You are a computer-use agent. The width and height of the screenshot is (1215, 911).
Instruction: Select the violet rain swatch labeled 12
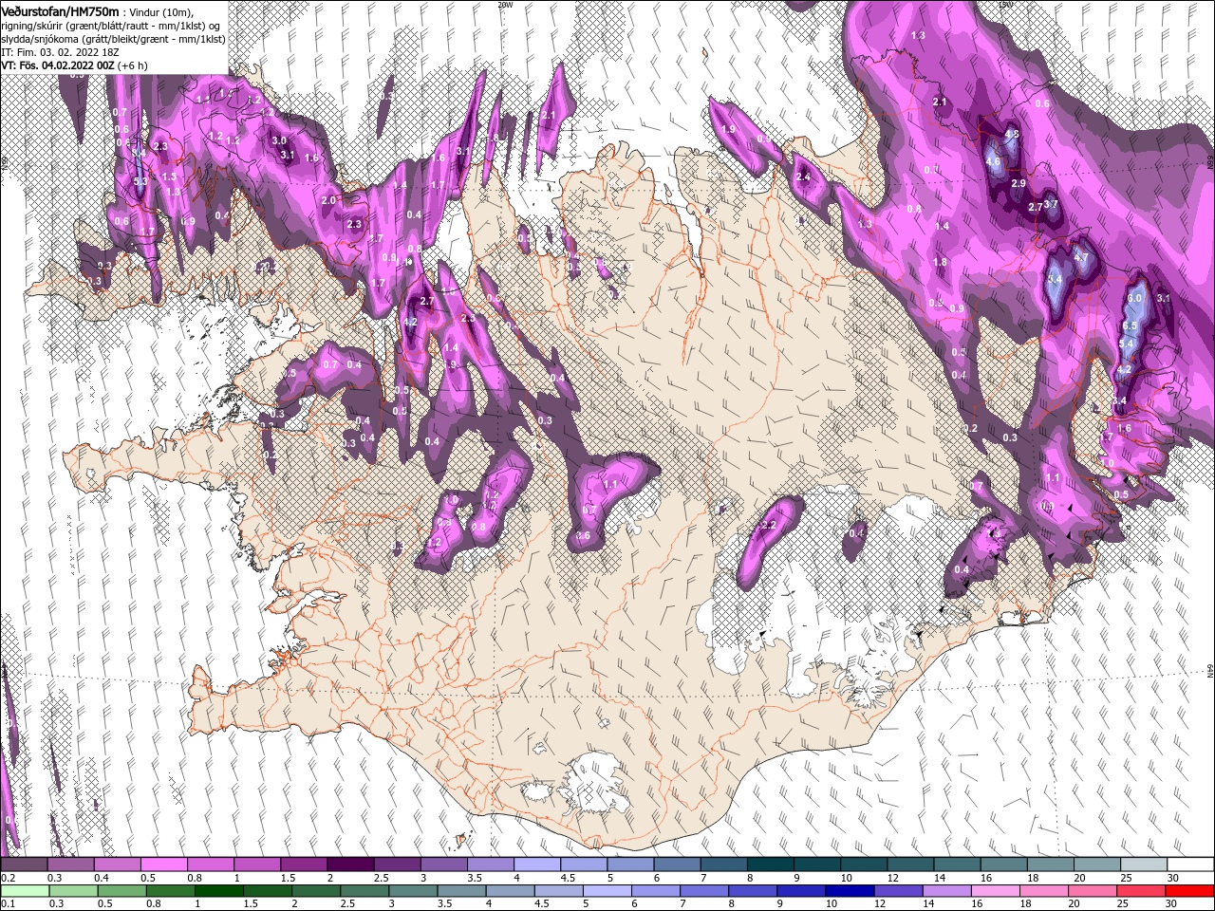point(898,890)
